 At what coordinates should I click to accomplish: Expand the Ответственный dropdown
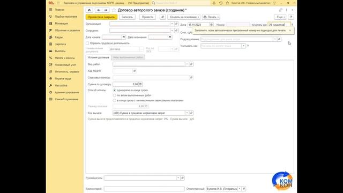(x=240, y=189)
